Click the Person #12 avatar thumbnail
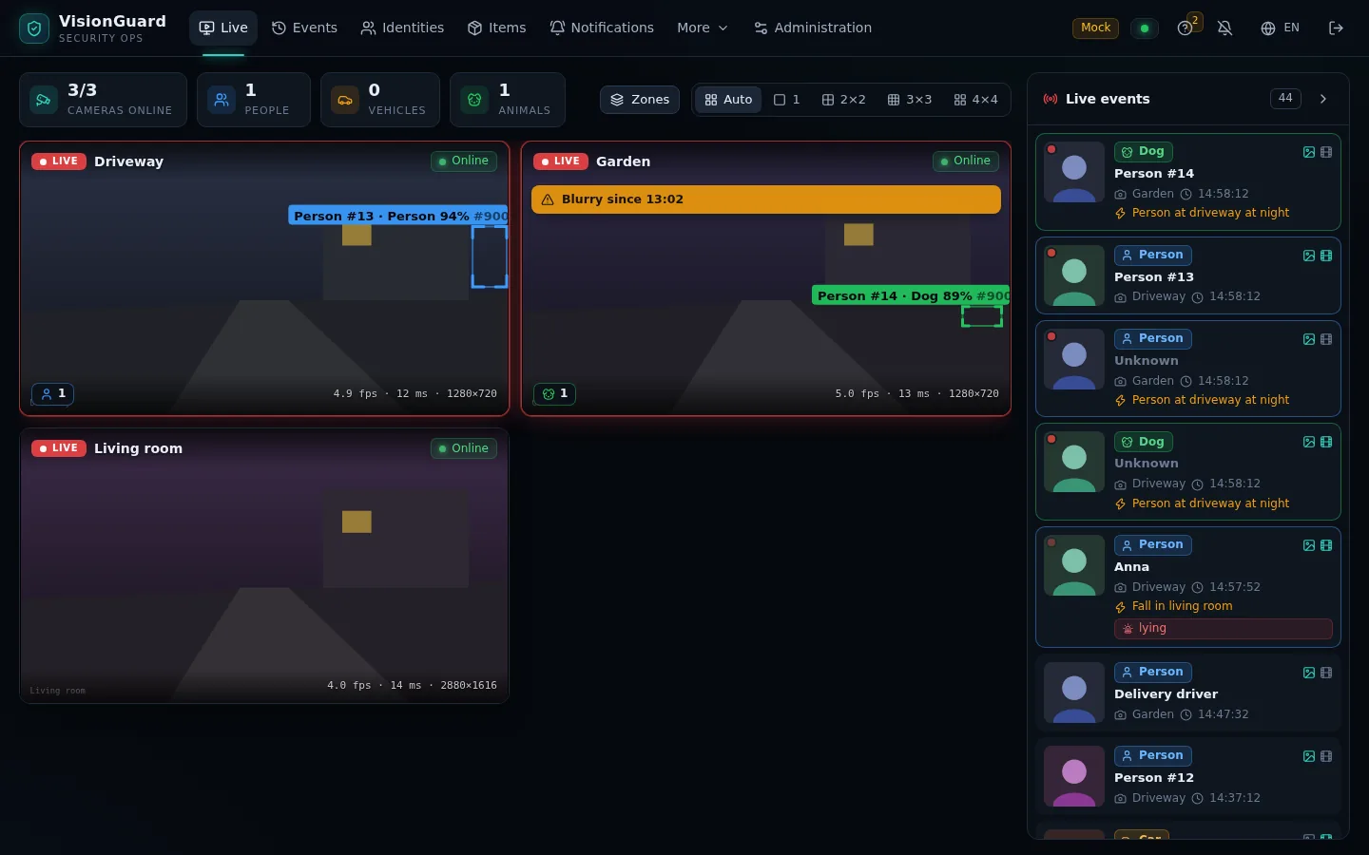 (1074, 776)
